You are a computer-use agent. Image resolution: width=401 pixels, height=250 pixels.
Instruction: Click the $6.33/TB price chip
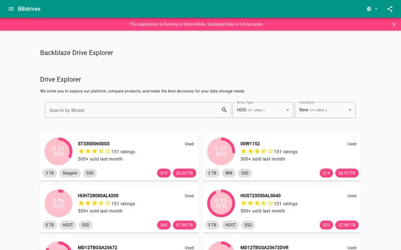click(184, 173)
